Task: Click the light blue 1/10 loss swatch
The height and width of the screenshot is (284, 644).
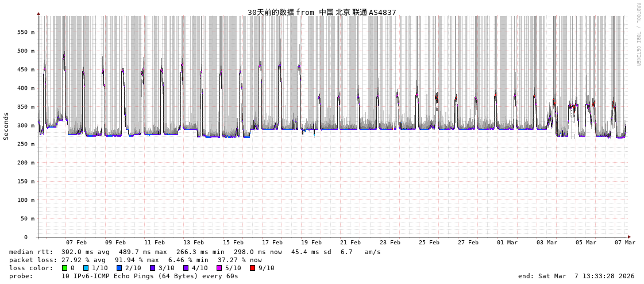Action: (86, 268)
